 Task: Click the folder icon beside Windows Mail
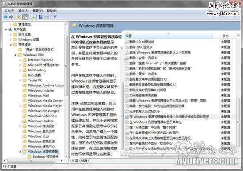24,96
